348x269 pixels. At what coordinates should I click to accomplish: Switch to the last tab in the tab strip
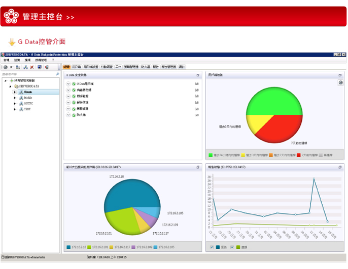182,67
